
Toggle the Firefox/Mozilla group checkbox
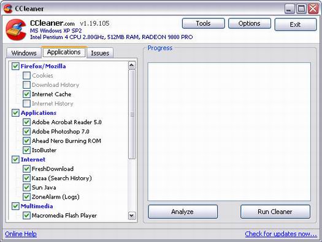pyautogui.click(x=15, y=66)
